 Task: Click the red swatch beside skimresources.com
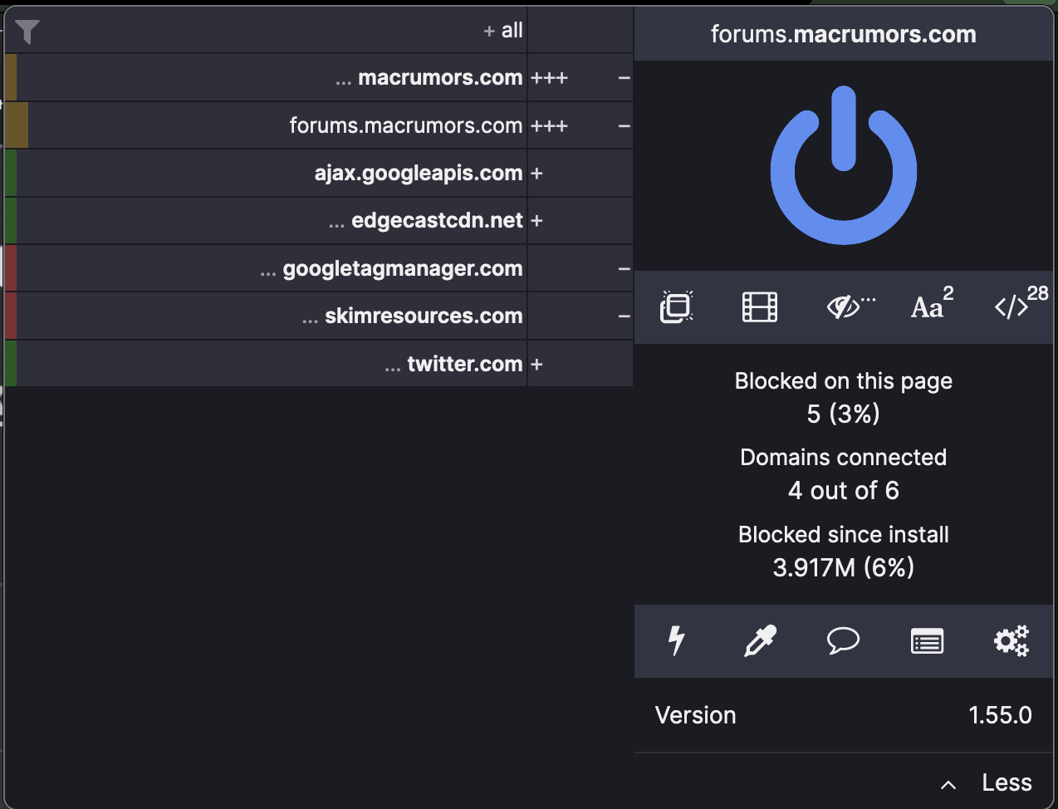point(11,316)
